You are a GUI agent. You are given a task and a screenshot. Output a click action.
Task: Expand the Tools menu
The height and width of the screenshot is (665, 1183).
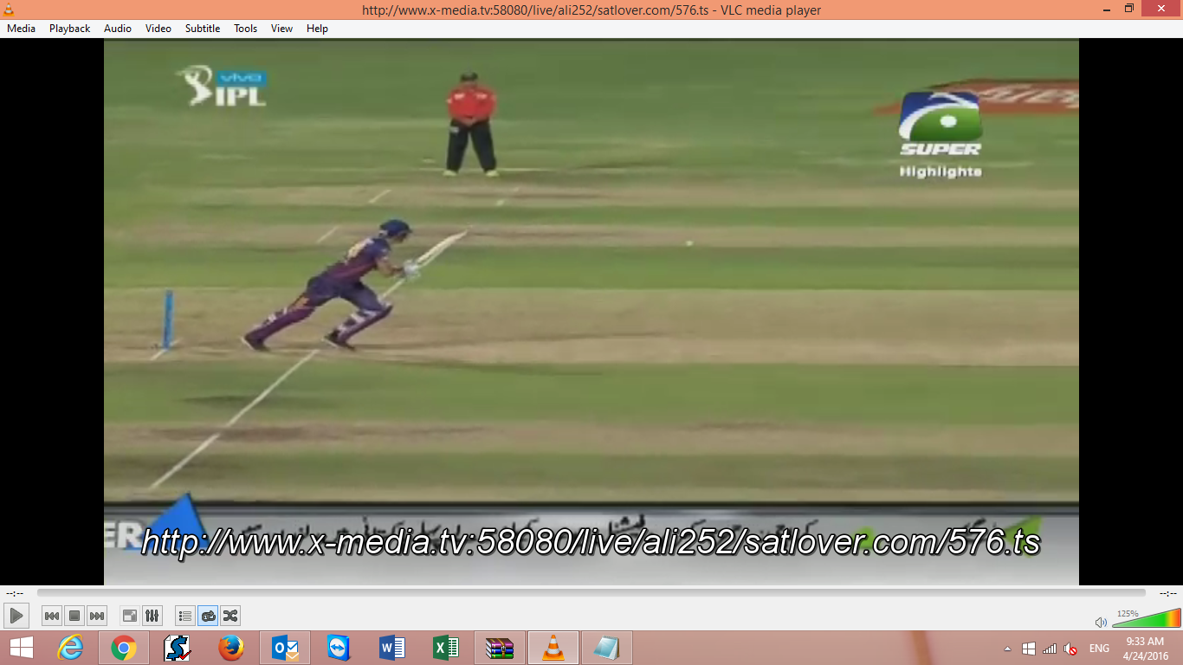point(245,29)
